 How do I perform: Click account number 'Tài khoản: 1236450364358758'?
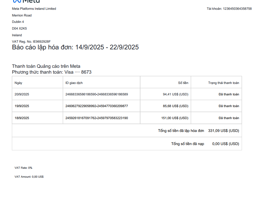point(229,9)
